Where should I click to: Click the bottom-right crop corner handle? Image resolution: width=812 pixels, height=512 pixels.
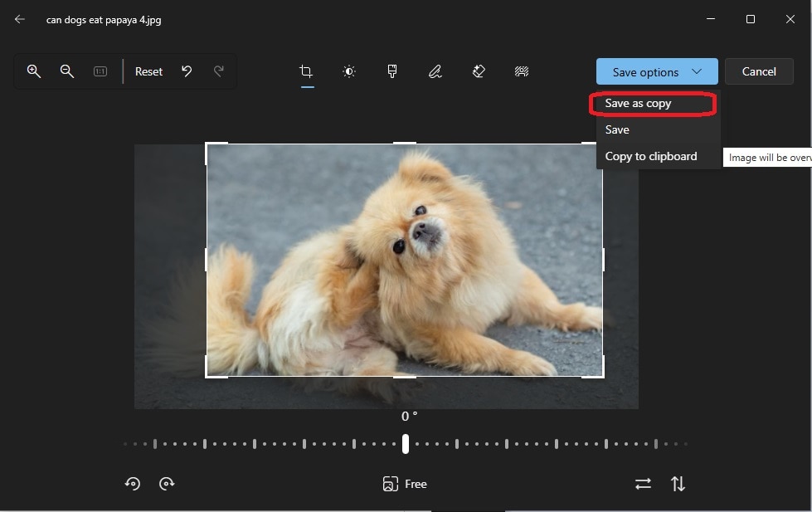(x=603, y=377)
